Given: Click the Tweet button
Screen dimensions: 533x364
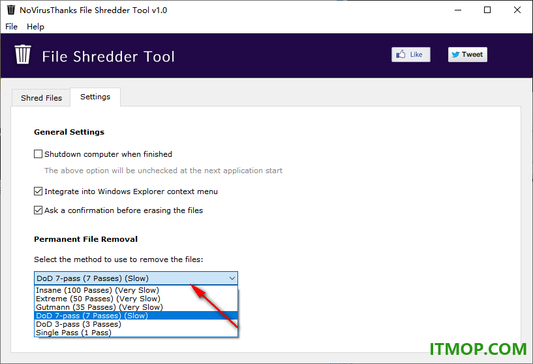Looking at the screenshot, I should (467, 54).
